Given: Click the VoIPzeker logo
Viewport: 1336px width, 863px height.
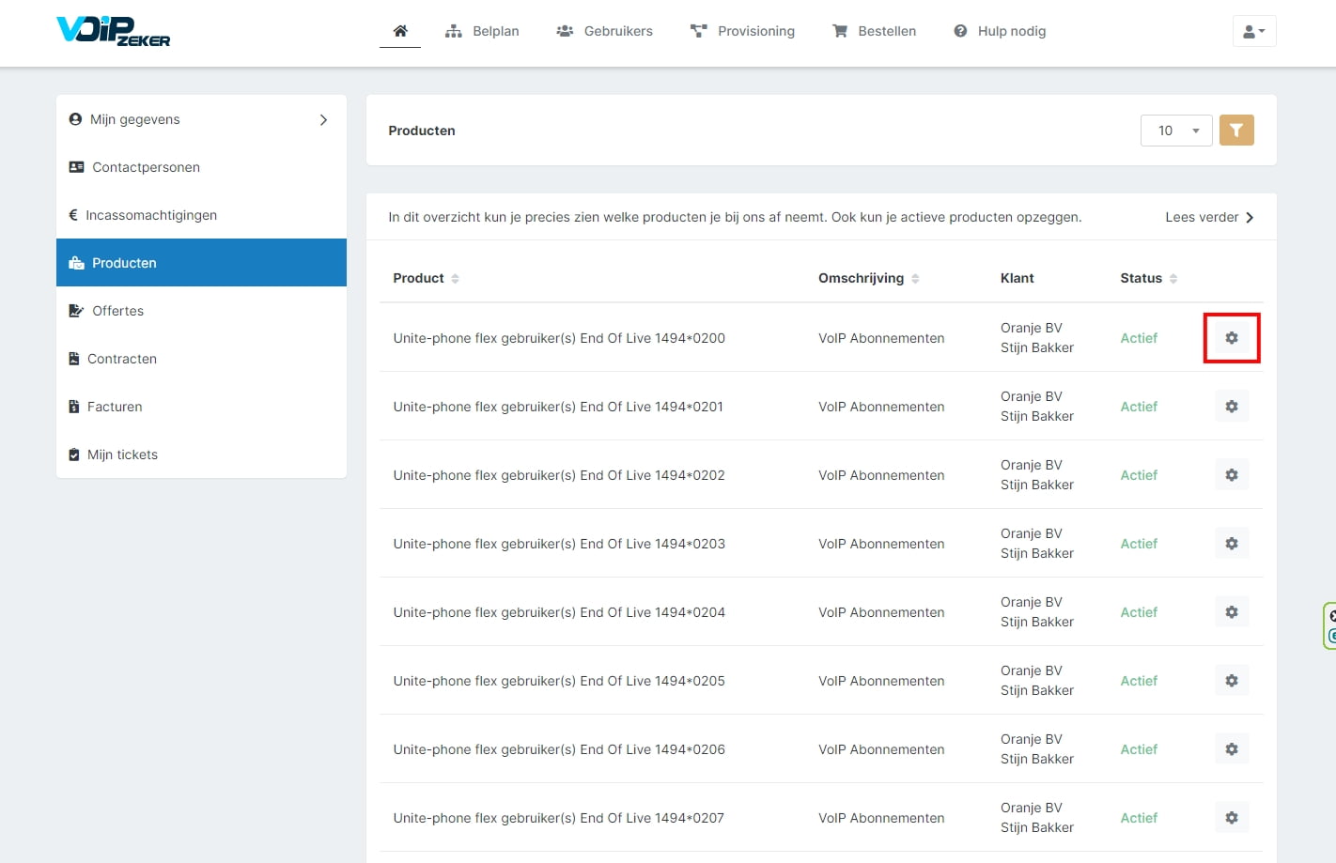Looking at the screenshot, I should click(x=113, y=31).
